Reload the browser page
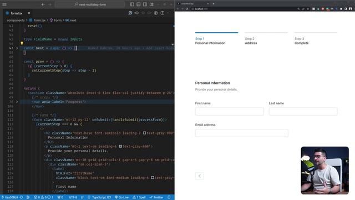This screenshot has height=200, width=355. point(187,9)
